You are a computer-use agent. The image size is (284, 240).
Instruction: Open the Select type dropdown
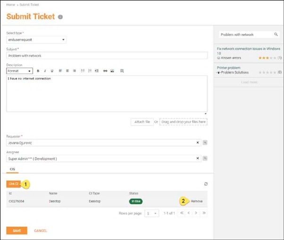click(x=36, y=40)
